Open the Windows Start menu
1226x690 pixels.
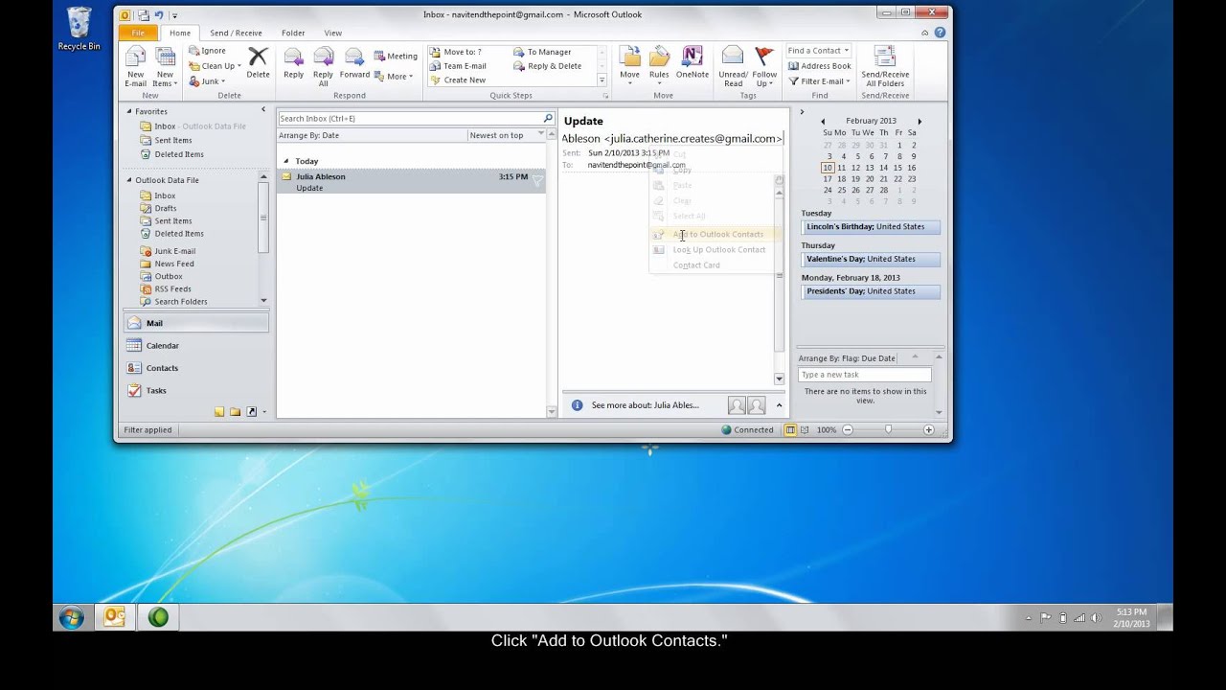71,618
